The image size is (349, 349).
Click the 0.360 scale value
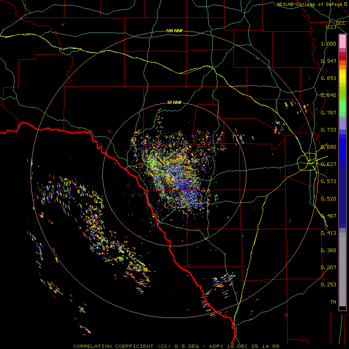[328, 251]
